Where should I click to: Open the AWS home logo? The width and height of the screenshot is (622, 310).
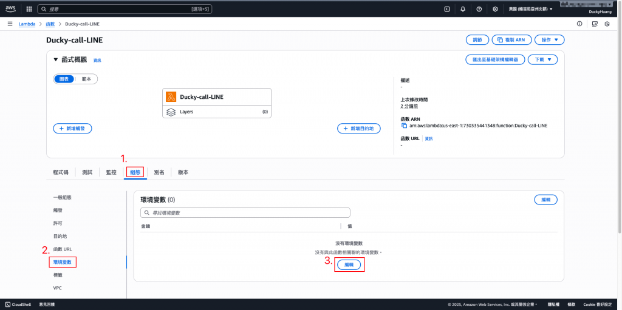[x=11, y=8]
